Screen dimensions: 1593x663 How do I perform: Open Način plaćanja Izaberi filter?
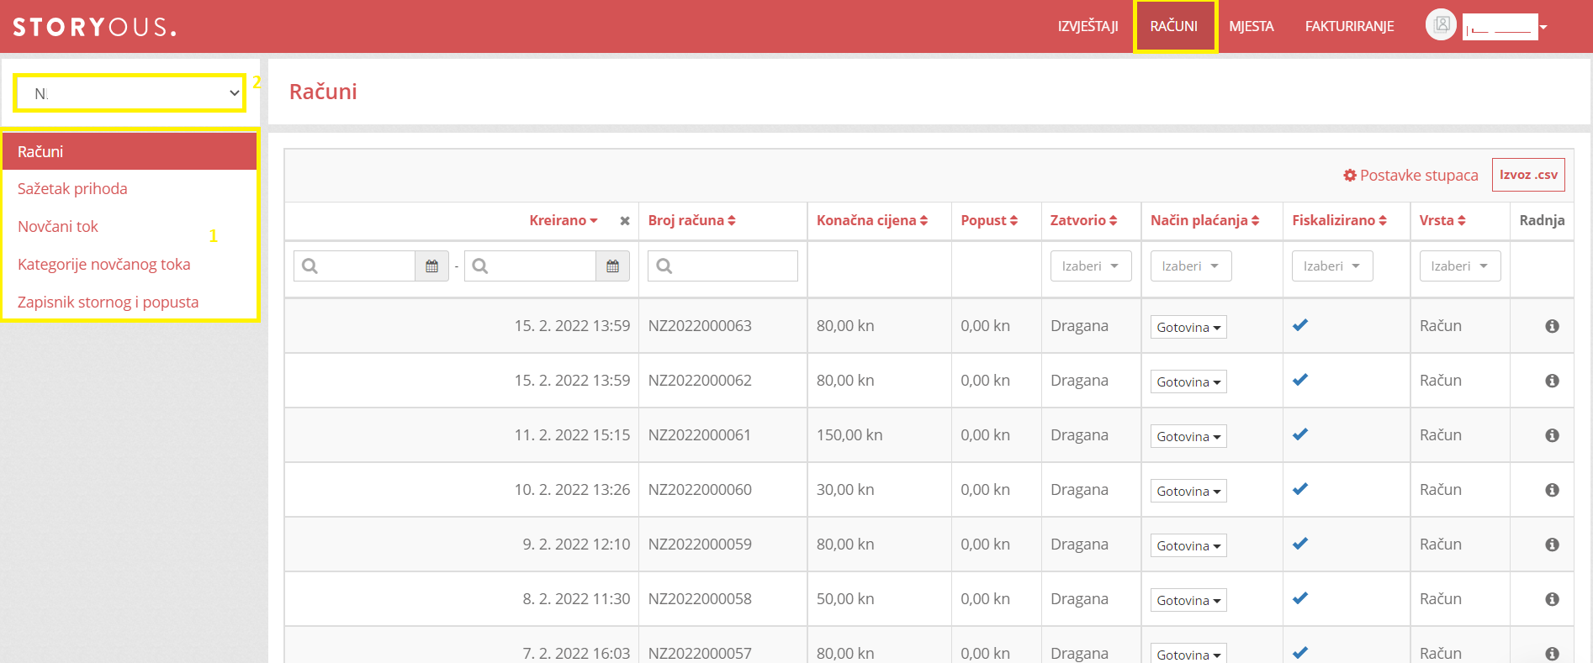coord(1191,266)
